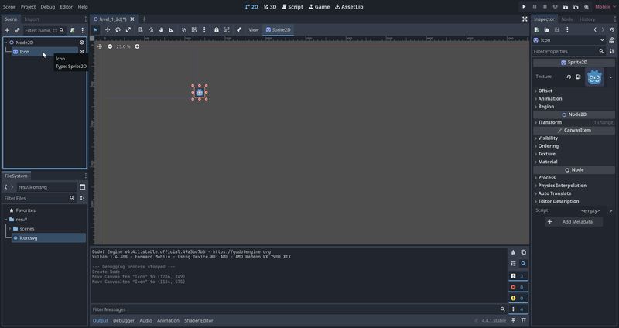Switch to the Node tab
Image resolution: width=619 pixels, height=328 pixels.
567,19
